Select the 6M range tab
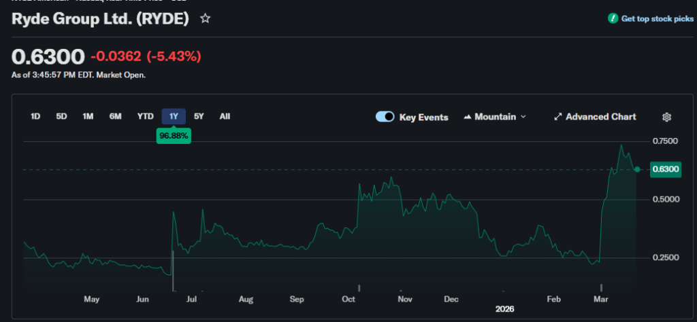697x322 pixels. [115, 116]
